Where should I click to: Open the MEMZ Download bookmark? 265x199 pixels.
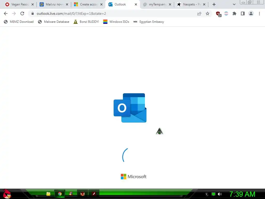19,22
